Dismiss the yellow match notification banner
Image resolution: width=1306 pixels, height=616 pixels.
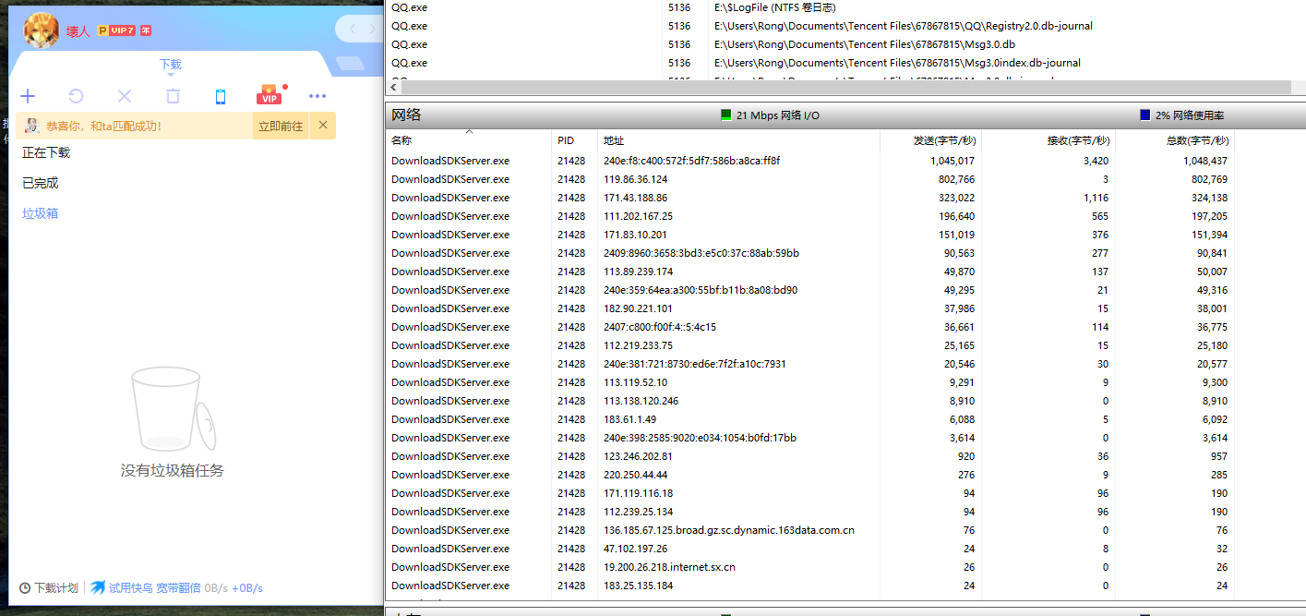pos(323,126)
